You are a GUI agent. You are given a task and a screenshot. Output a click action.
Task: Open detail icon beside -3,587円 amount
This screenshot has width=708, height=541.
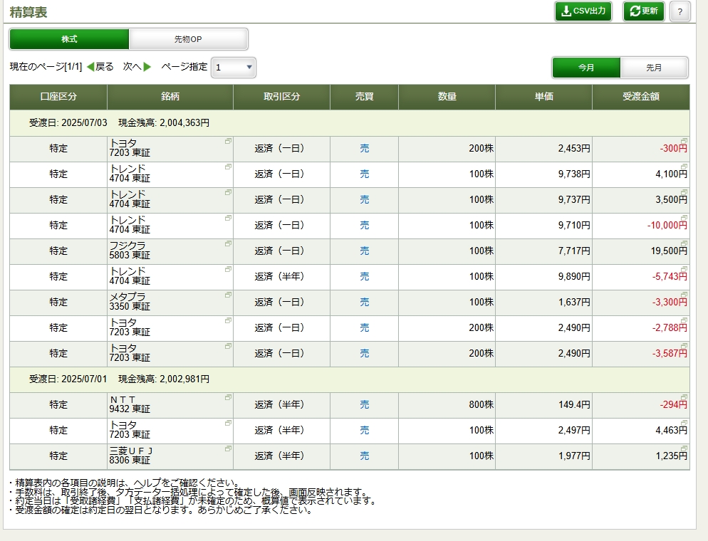pos(684,346)
